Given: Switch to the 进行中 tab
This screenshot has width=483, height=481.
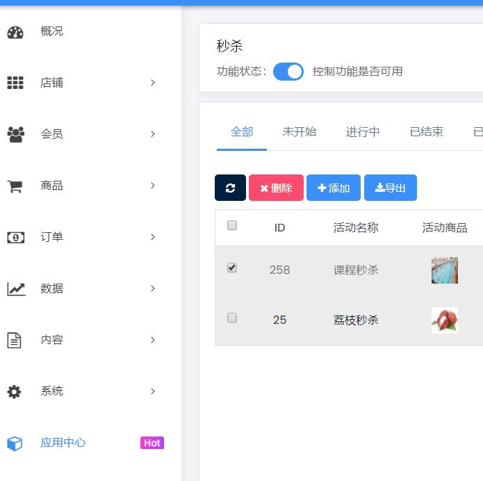Looking at the screenshot, I should (x=363, y=132).
